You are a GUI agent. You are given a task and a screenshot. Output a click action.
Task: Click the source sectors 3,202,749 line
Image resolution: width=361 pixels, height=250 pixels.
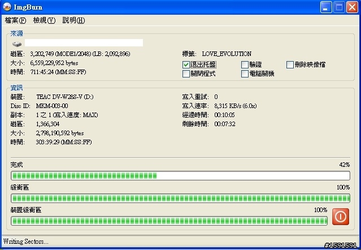(80, 54)
